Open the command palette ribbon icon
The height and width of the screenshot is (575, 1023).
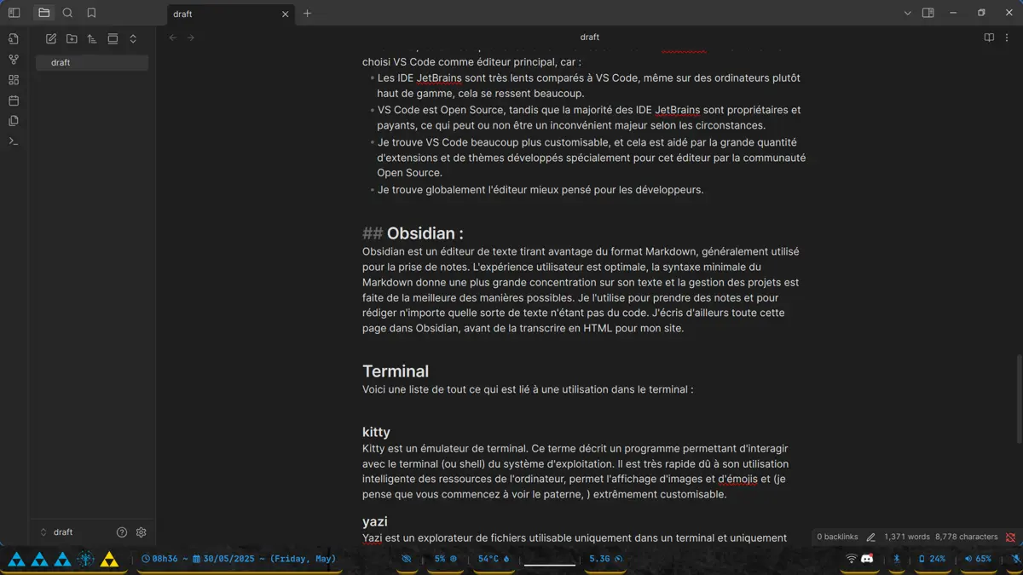point(14,141)
